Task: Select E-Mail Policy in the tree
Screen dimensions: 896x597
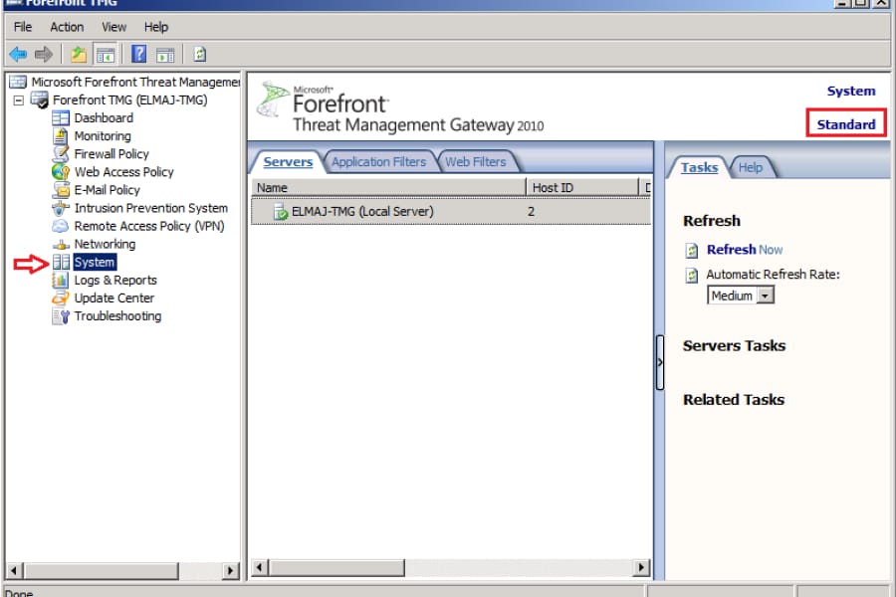Action: coord(107,190)
